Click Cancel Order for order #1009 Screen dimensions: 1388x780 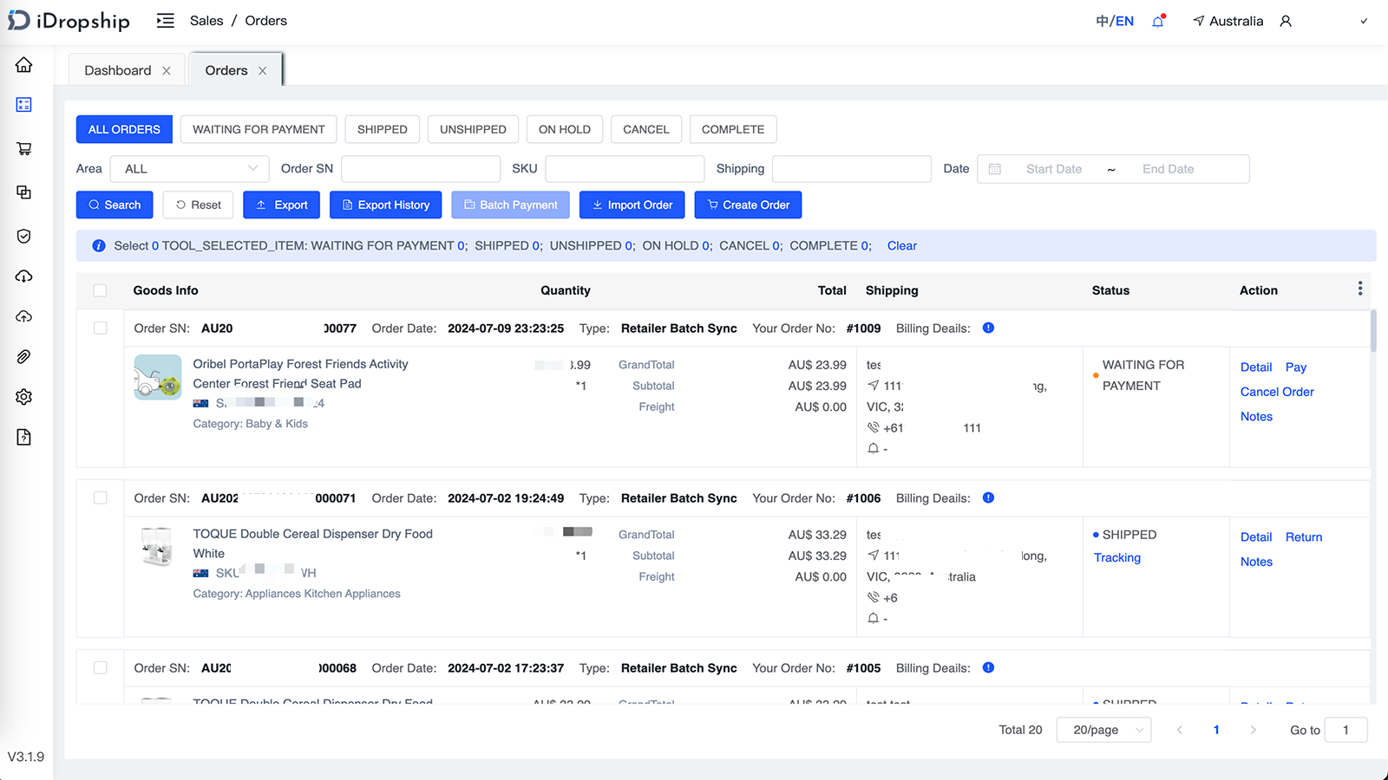[x=1277, y=392]
